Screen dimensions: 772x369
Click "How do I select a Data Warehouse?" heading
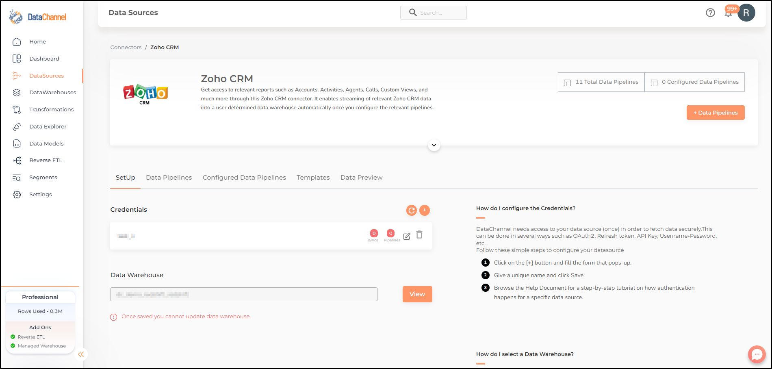click(x=525, y=354)
